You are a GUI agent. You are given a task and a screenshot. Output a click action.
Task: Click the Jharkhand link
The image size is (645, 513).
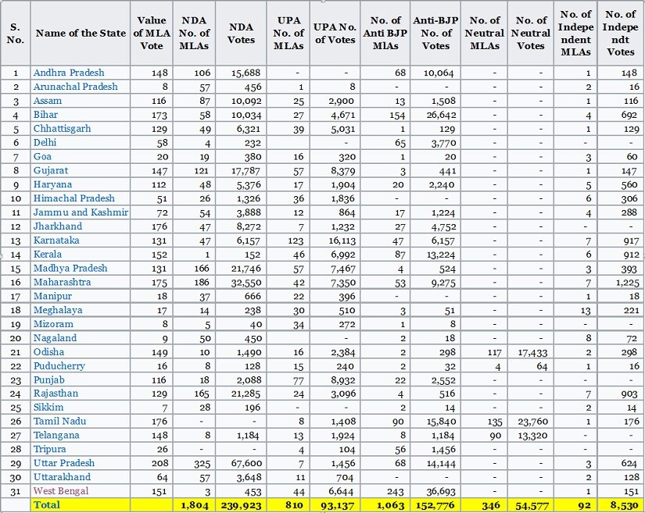point(58,226)
